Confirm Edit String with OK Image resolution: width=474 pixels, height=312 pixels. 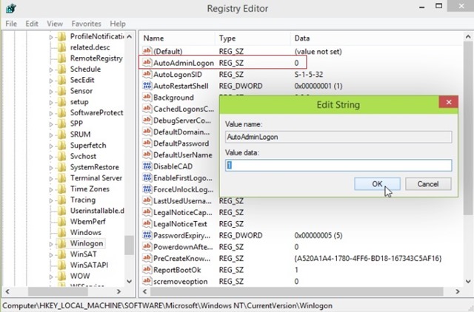[377, 184]
